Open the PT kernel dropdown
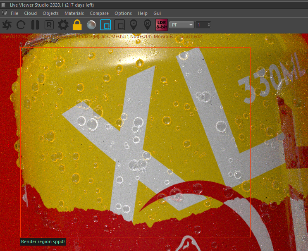The width and height of the screenshot is (308, 251). (181, 25)
